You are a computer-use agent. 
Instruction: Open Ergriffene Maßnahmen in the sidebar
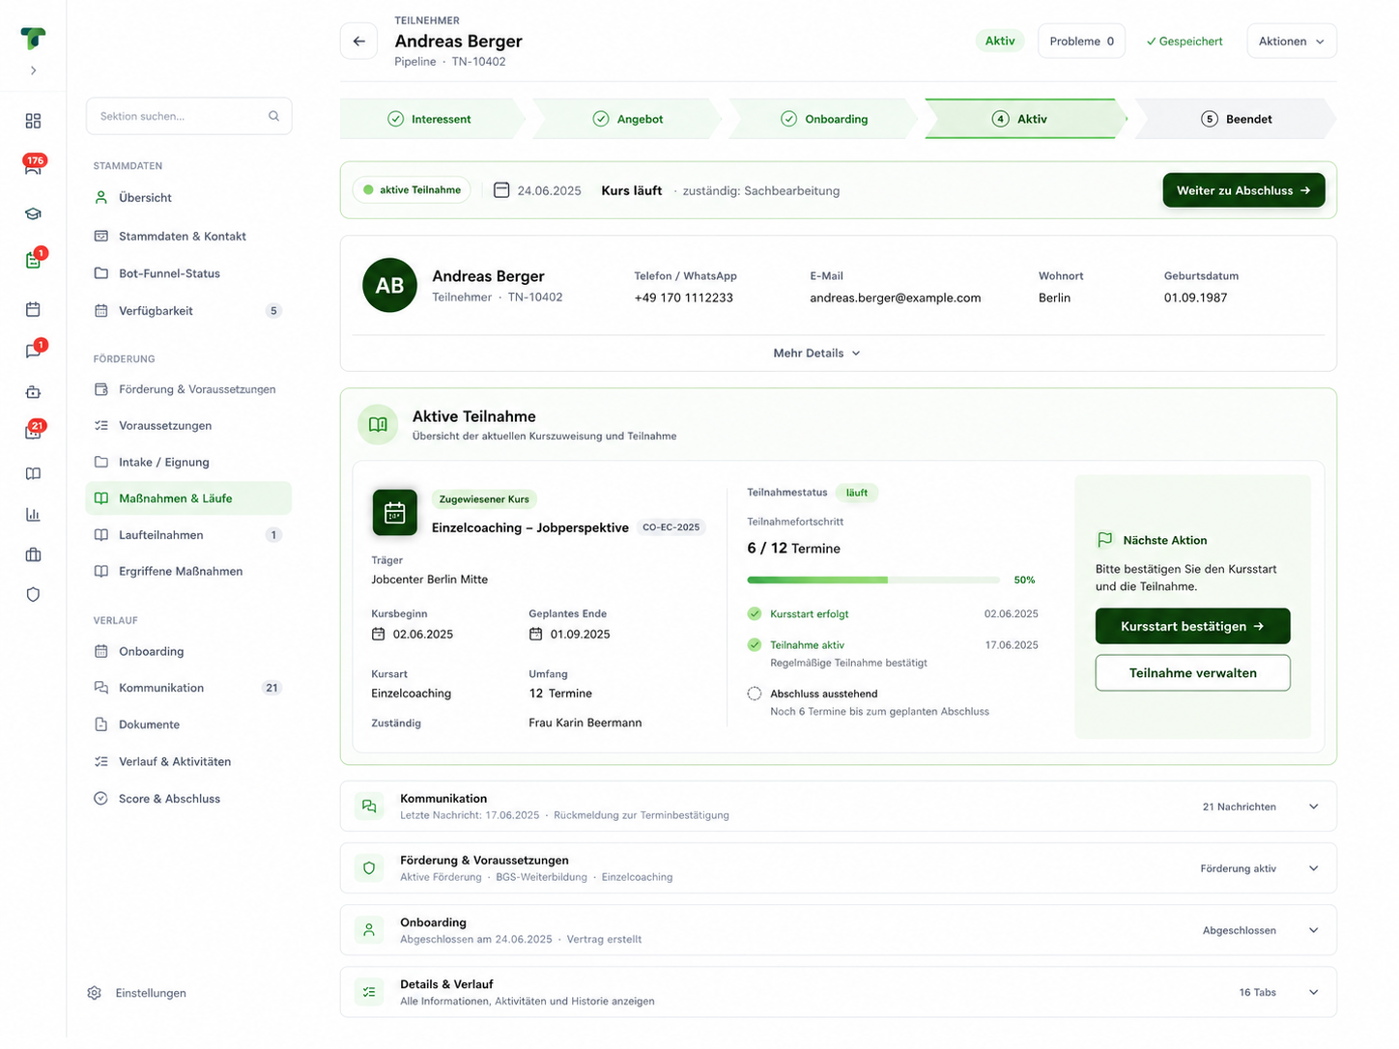point(189,571)
